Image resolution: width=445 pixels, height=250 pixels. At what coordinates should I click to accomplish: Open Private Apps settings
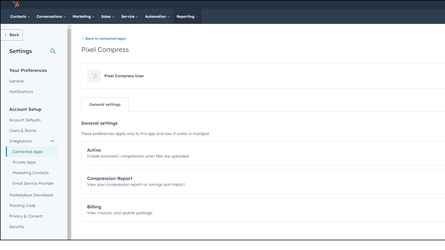(24, 162)
